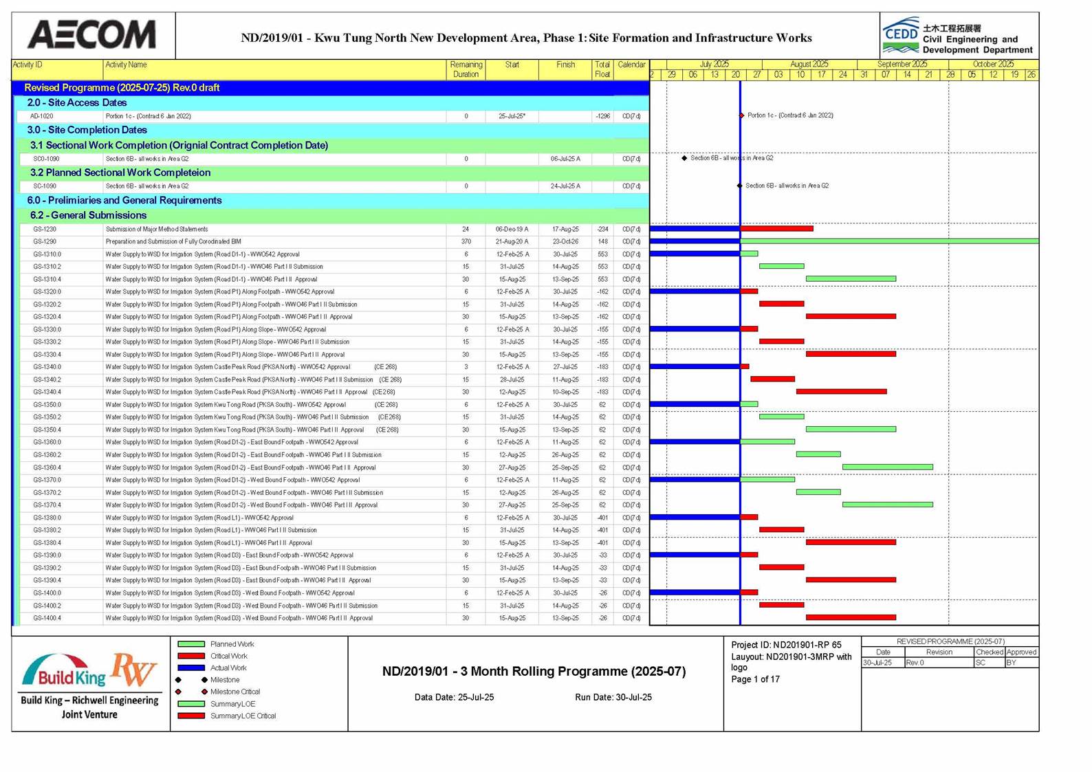Select the Activity Name column header
1092x772 pixels.
click(274, 69)
